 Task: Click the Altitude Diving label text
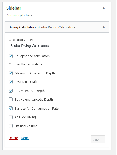25,117
